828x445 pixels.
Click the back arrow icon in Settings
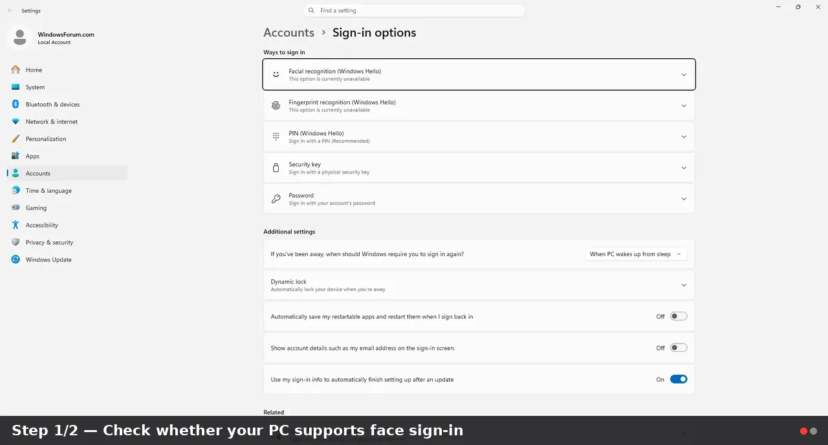tap(10, 10)
